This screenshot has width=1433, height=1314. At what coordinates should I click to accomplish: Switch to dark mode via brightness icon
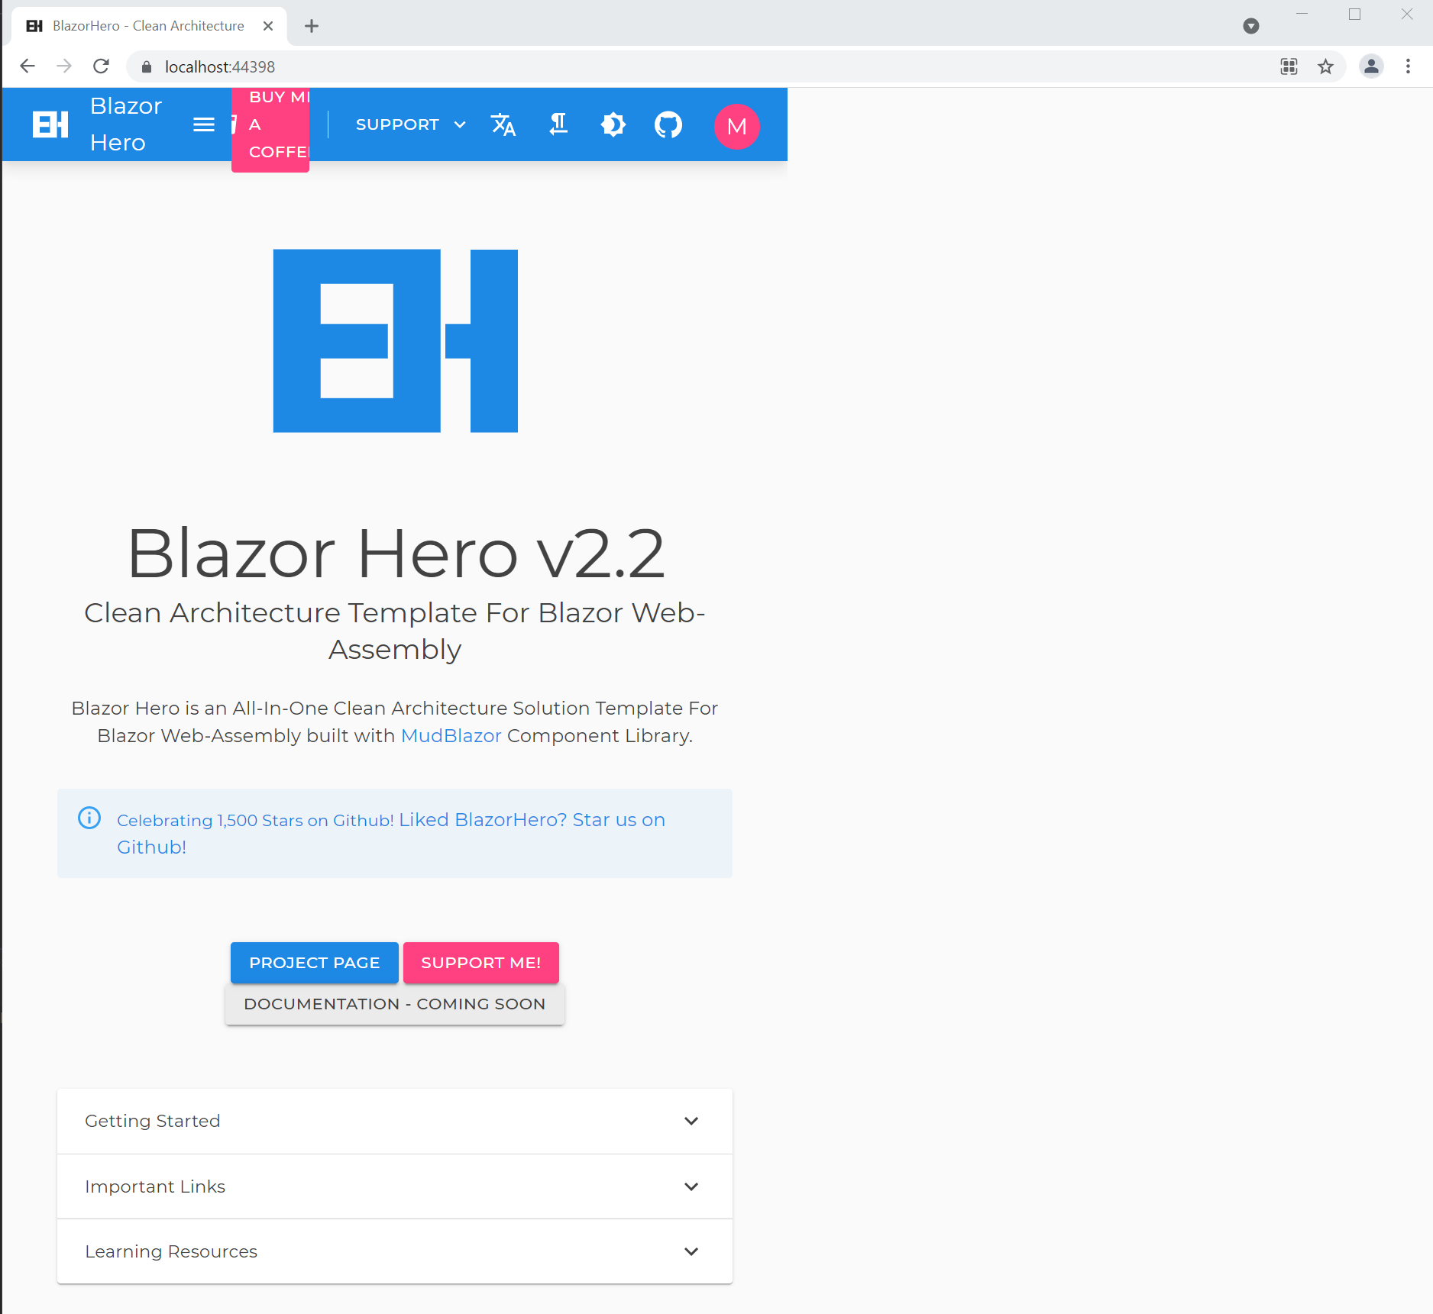[613, 124]
